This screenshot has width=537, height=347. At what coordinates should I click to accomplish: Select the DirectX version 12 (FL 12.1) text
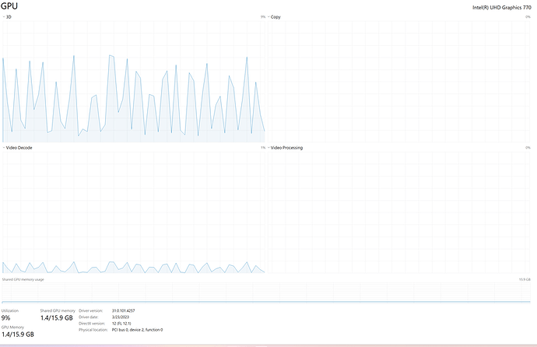point(121,324)
